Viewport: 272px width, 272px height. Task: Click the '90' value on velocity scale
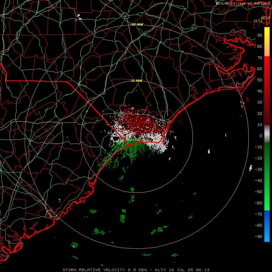(x=260, y=35)
